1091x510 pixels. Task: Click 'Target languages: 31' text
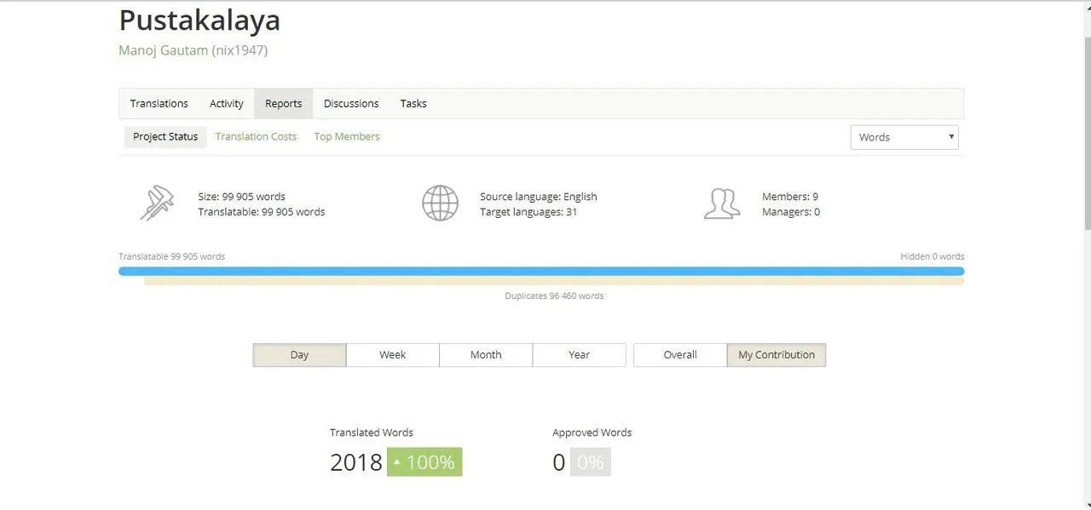click(x=528, y=212)
